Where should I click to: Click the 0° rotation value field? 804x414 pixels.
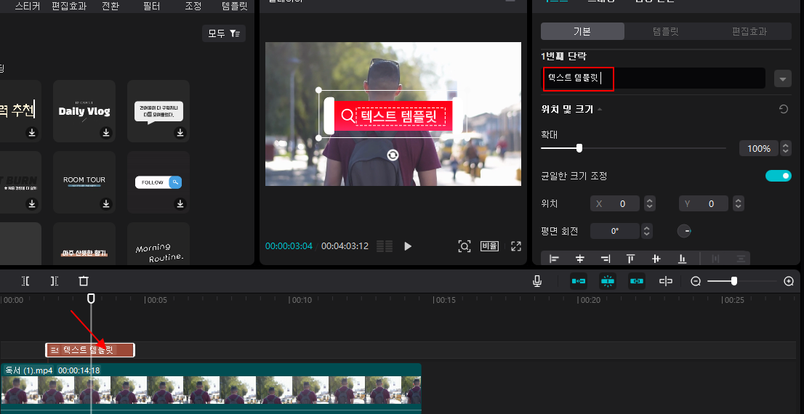[615, 231]
